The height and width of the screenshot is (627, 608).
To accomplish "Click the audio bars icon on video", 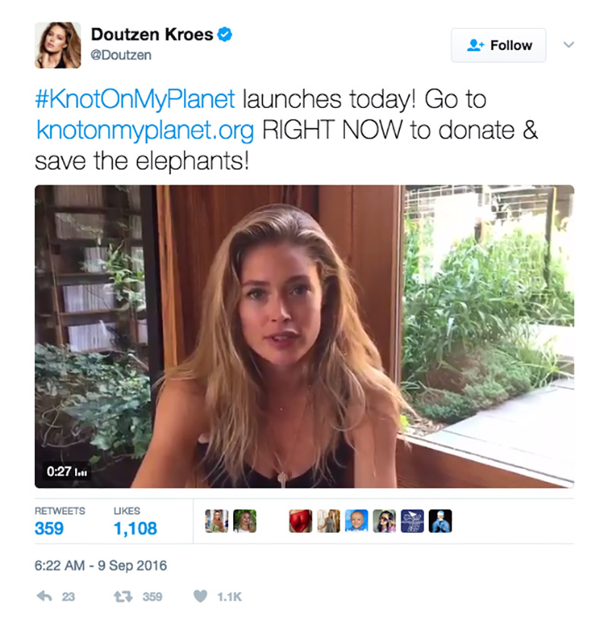I will click(81, 472).
